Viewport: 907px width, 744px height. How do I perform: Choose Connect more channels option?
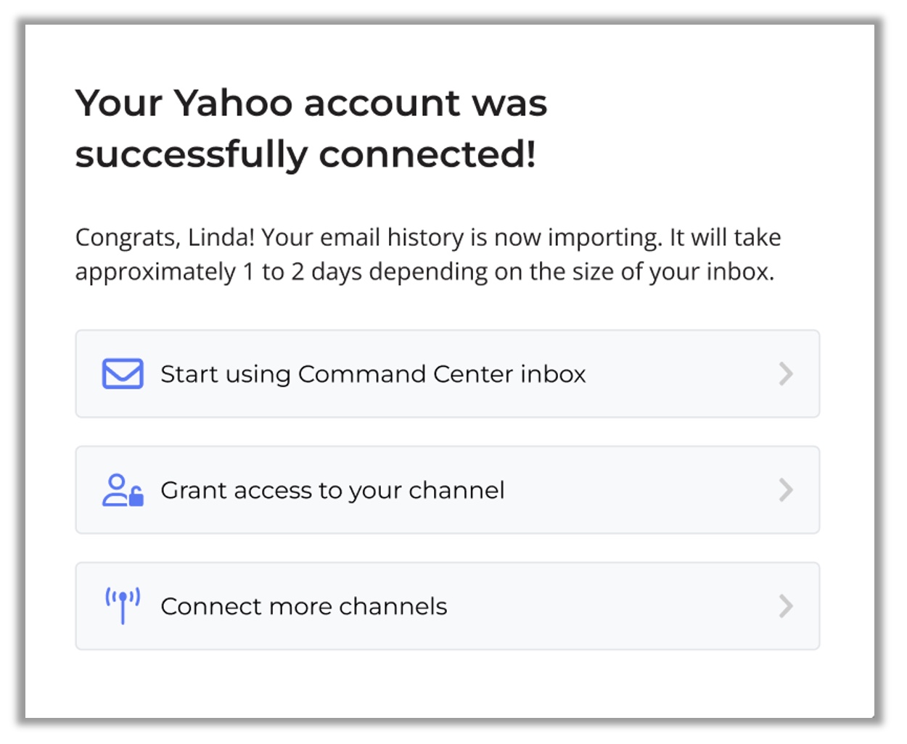(x=448, y=605)
